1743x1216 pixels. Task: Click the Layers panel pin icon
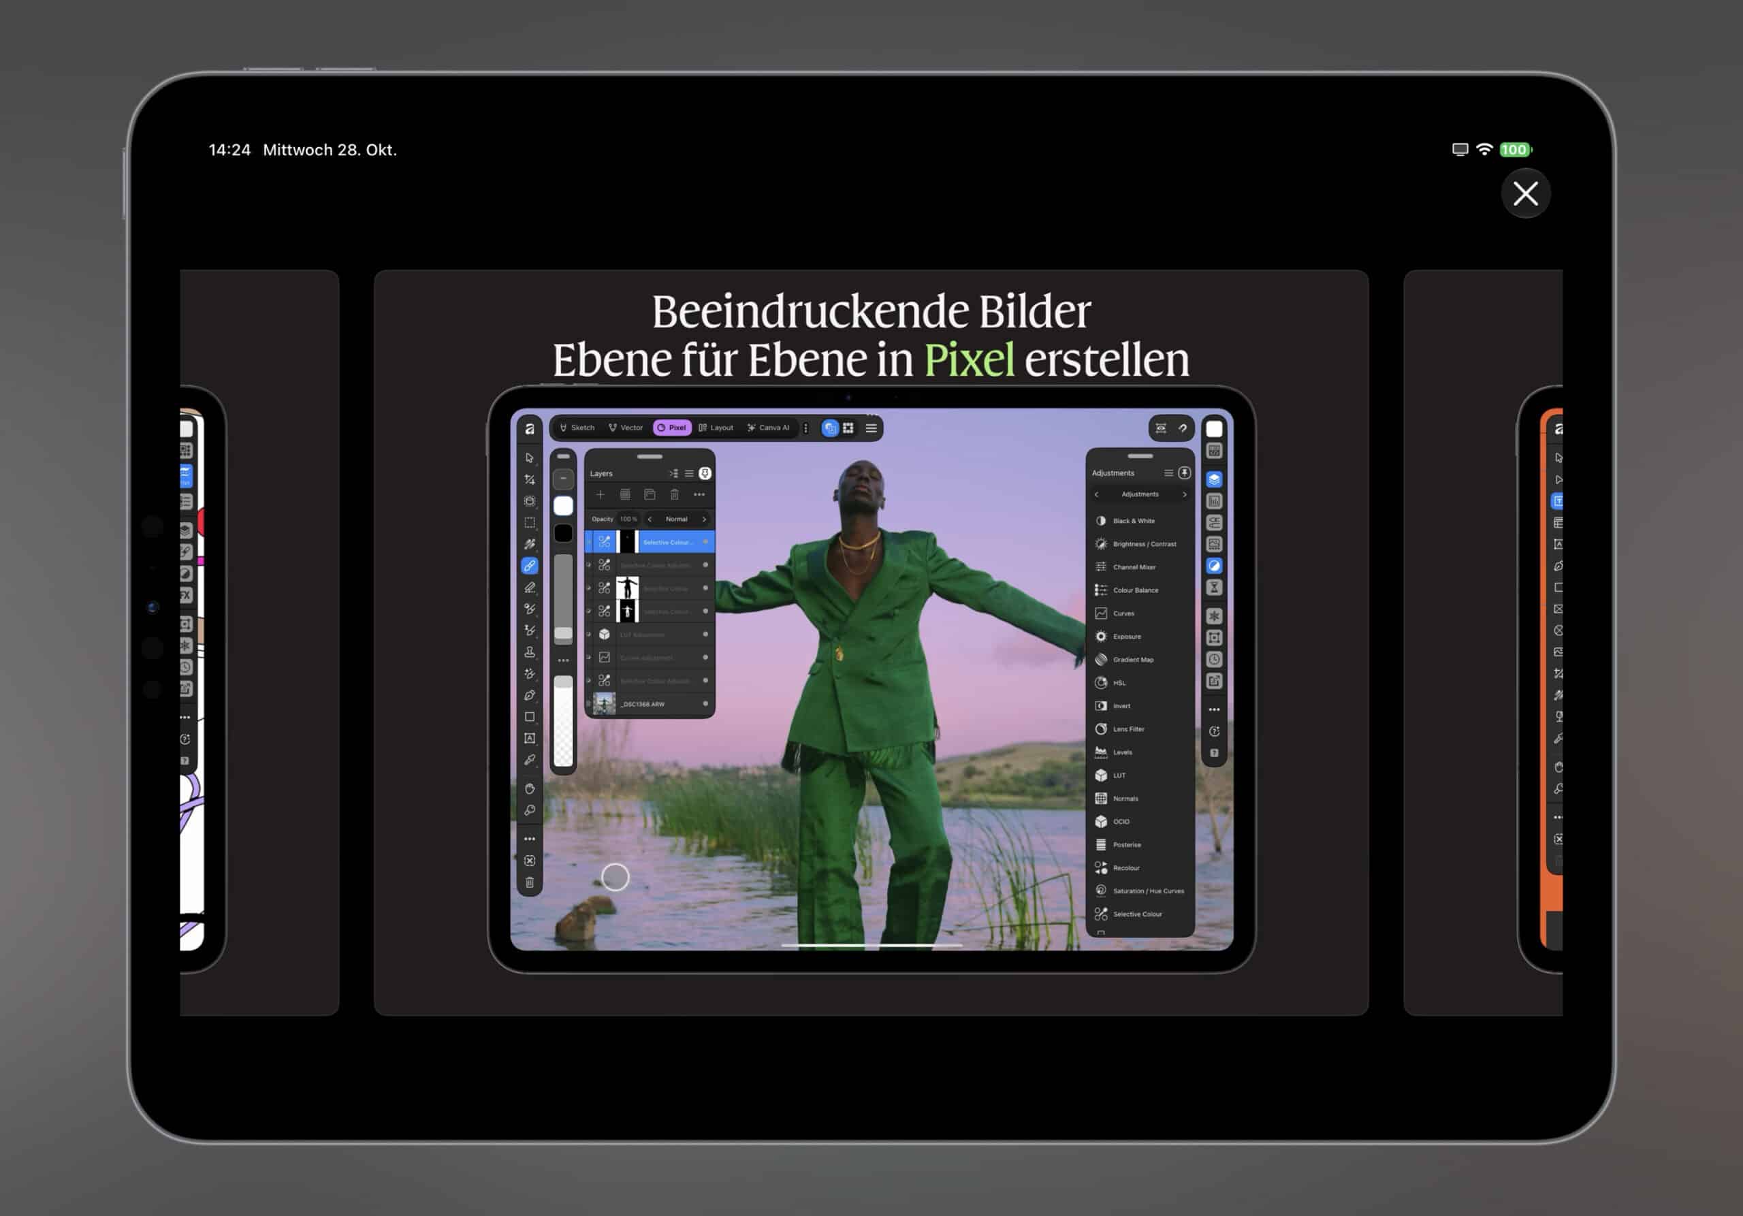(705, 474)
